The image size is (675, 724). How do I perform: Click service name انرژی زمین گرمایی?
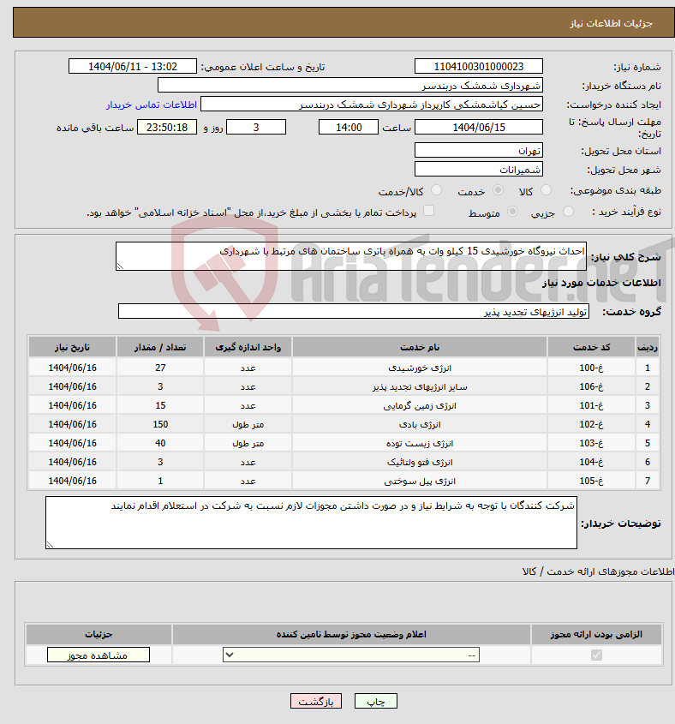420,406
